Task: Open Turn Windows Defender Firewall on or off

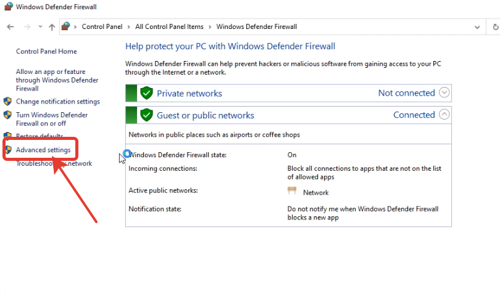Action: click(x=52, y=119)
